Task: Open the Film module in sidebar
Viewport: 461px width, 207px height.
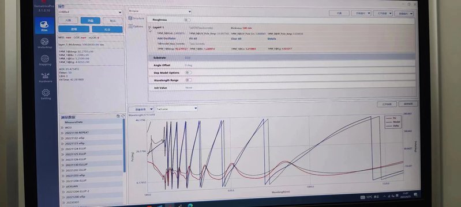Action: tap(44, 26)
